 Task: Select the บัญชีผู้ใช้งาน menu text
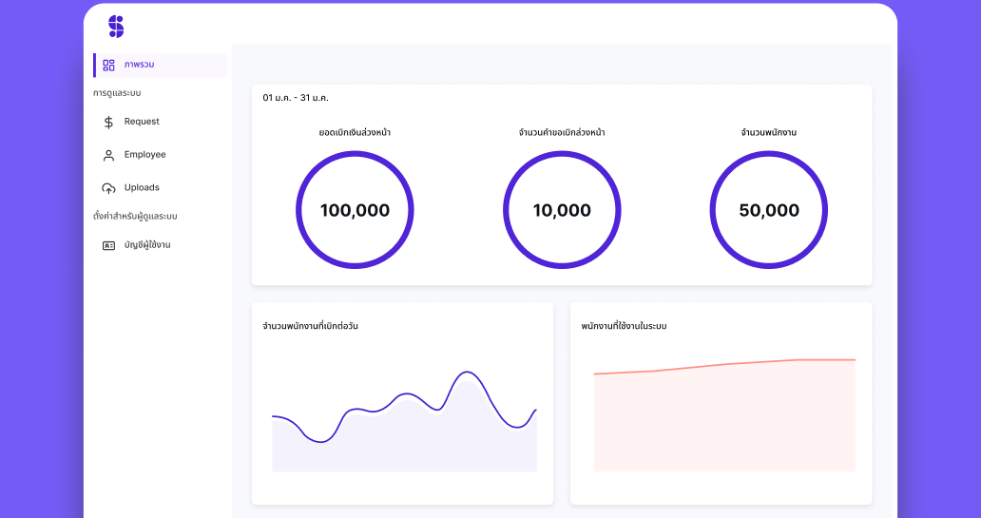[147, 245]
